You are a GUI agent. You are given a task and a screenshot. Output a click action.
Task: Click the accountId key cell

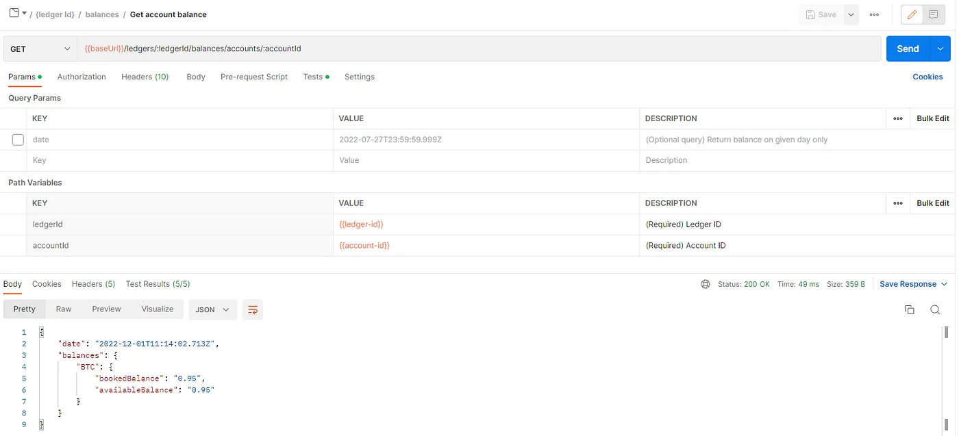point(180,245)
